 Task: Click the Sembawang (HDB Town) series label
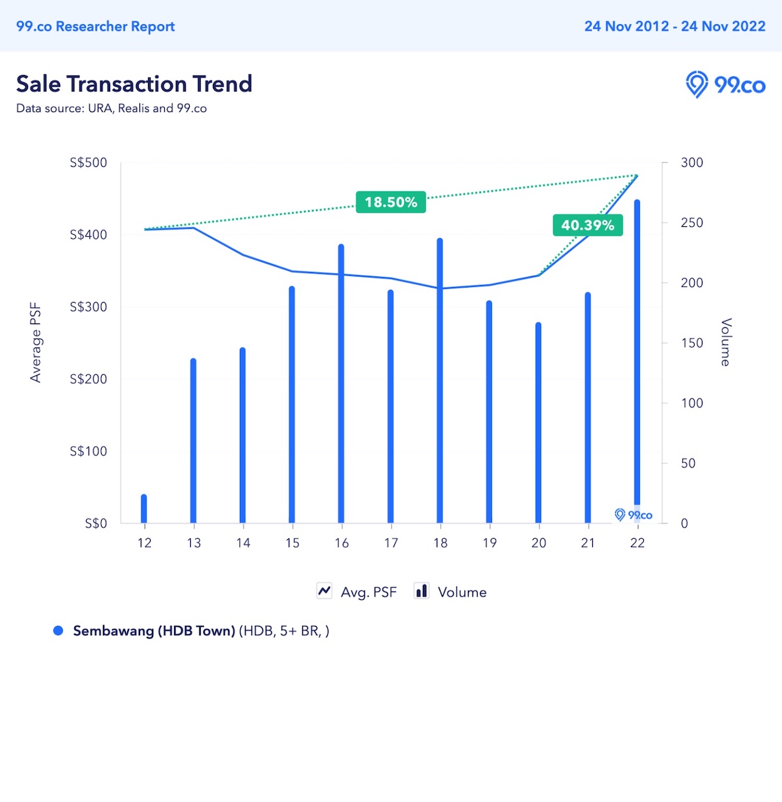(x=154, y=631)
